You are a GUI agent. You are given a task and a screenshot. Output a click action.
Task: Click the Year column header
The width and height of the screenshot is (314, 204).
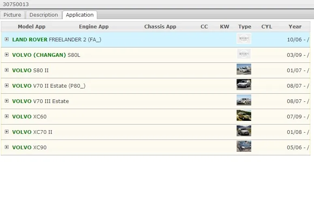(x=295, y=27)
